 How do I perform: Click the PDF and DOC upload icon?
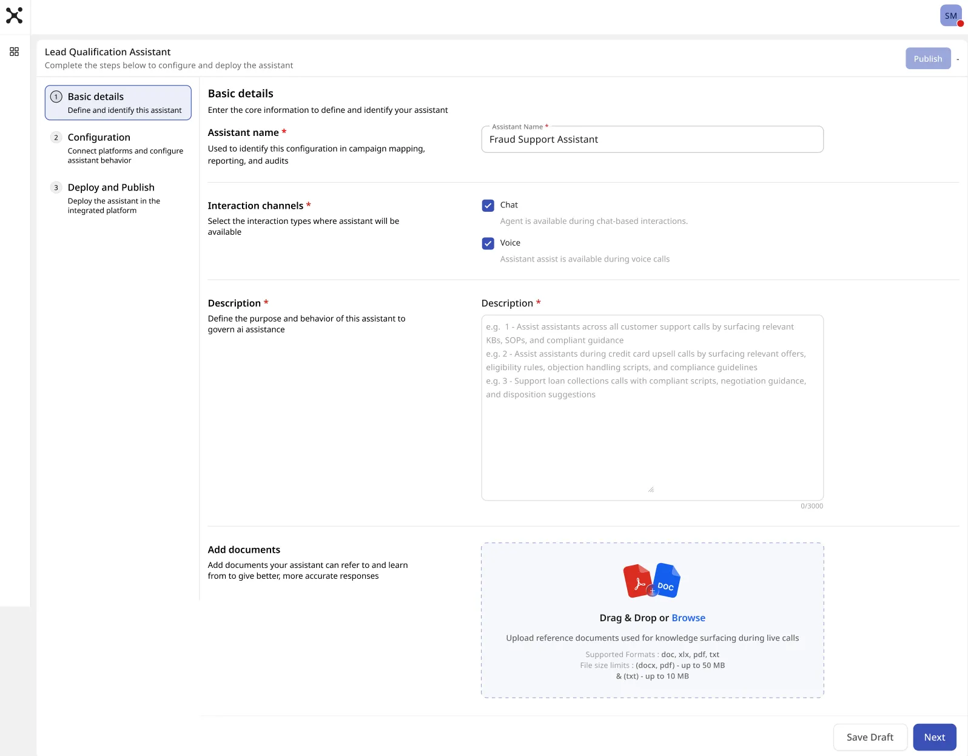pyautogui.click(x=652, y=580)
